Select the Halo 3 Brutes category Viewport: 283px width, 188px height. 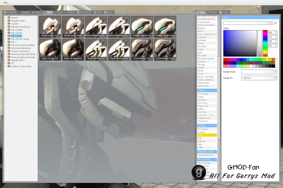17,33
